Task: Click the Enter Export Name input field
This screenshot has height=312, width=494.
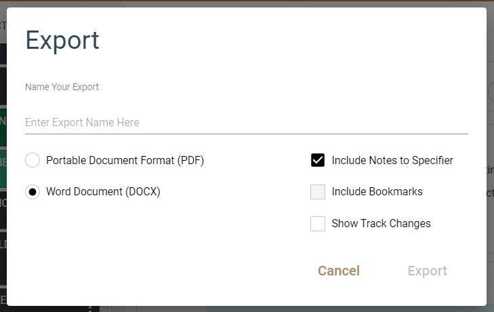Action: tap(246, 122)
